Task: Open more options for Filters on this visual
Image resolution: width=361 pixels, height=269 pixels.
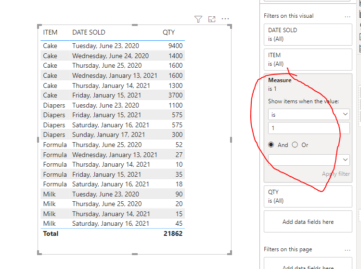Action: point(348,16)
